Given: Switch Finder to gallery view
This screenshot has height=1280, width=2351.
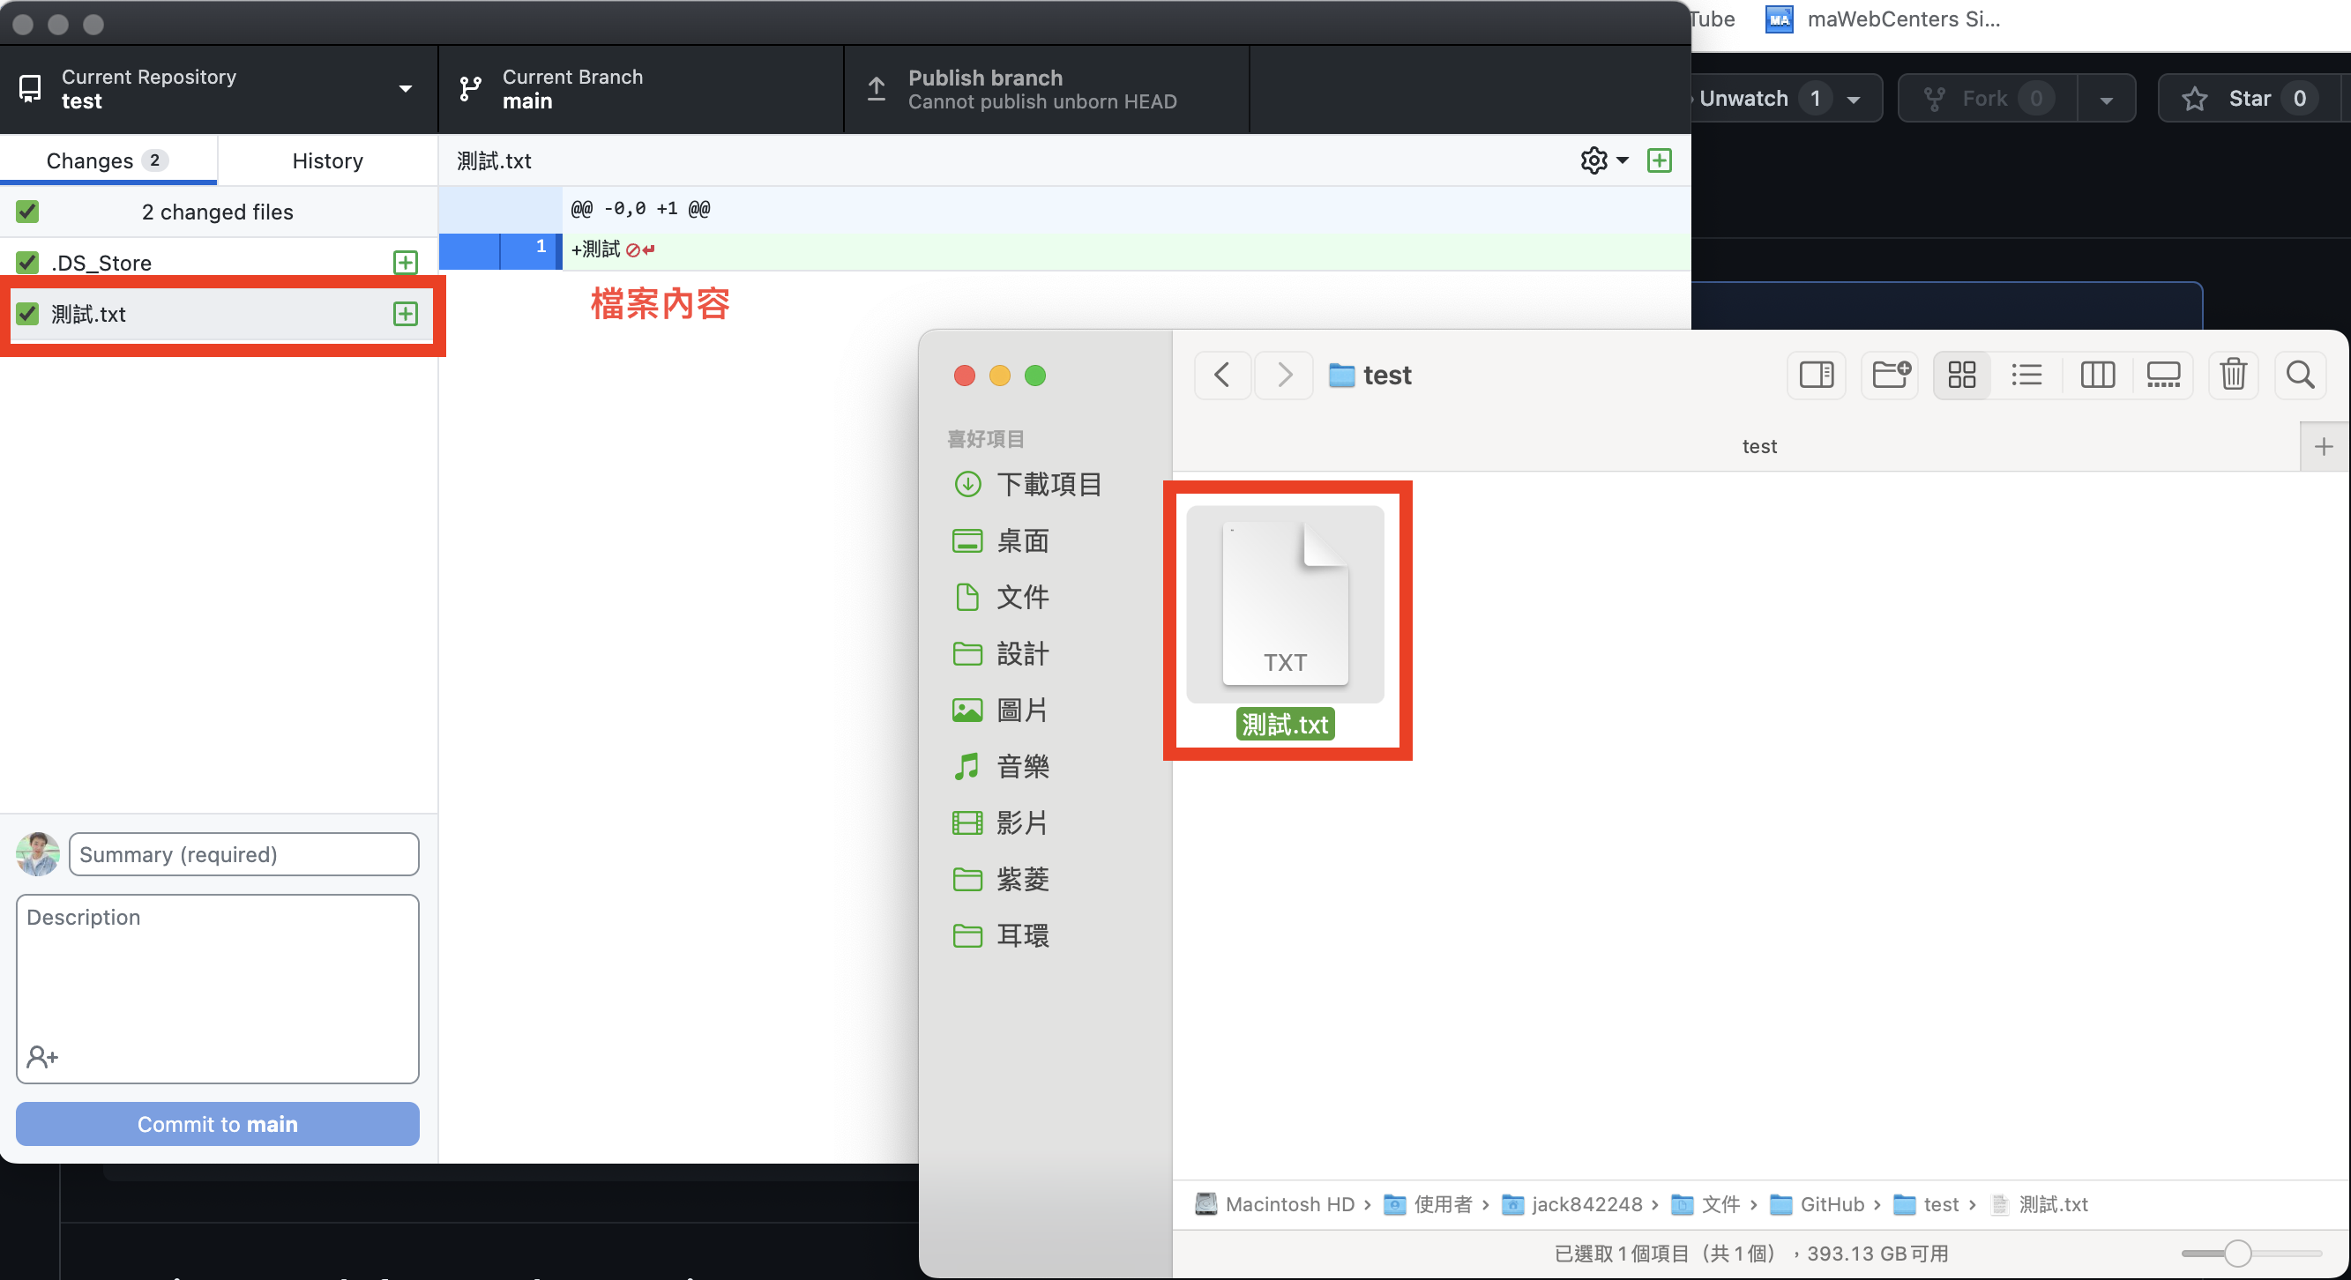Looking at the screenshot, I should (x=2163, y=375).
